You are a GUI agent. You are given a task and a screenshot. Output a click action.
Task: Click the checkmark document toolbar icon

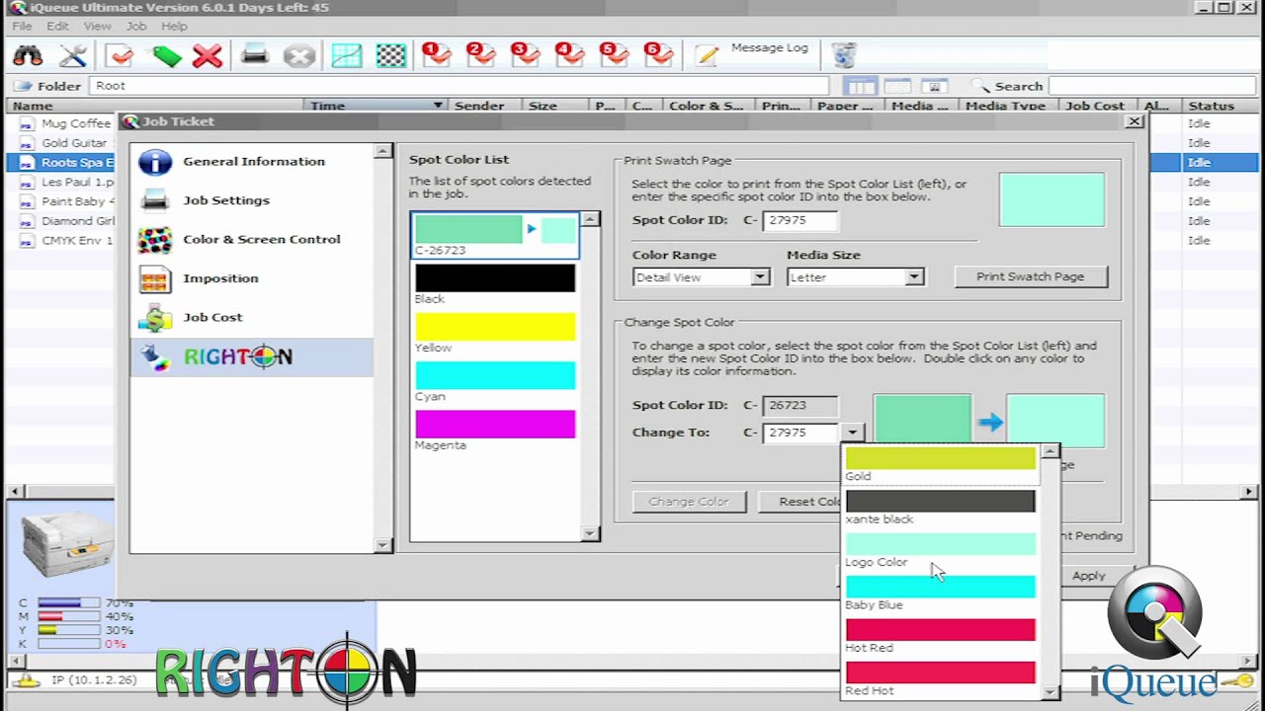coord(121,55)
